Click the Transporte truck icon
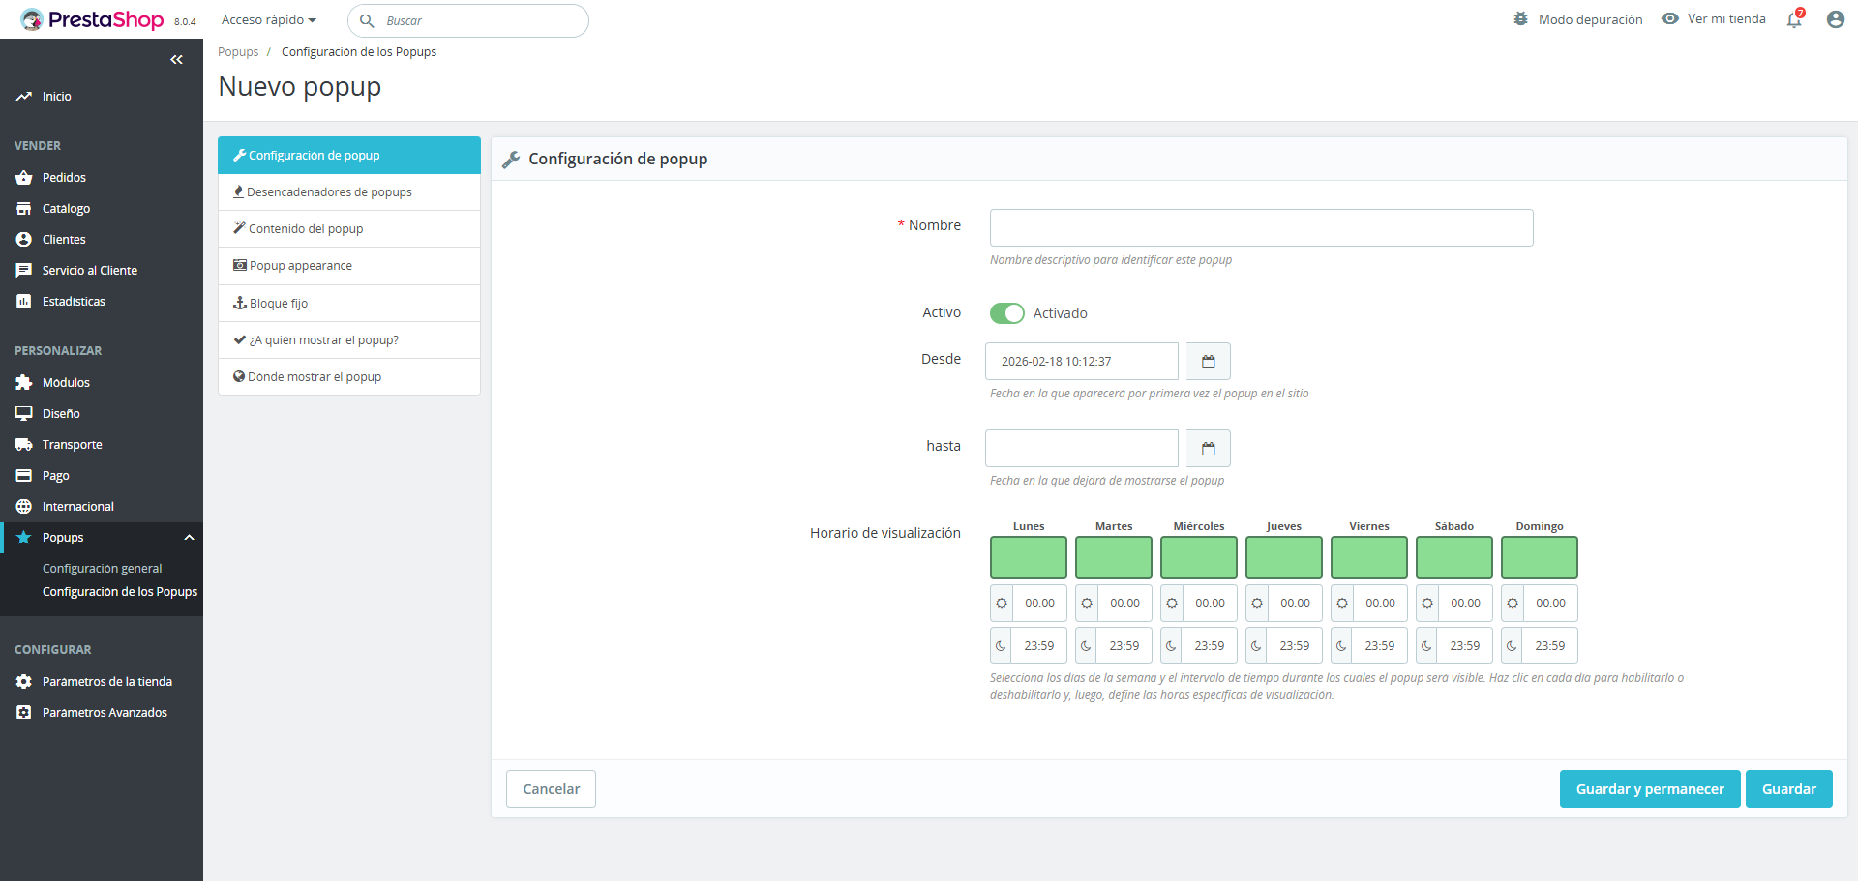The image size is (1858, 881). click(24, 445)
